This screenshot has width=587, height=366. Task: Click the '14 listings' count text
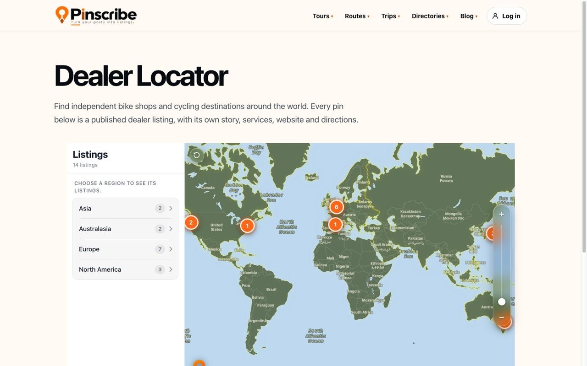(85, 165)
